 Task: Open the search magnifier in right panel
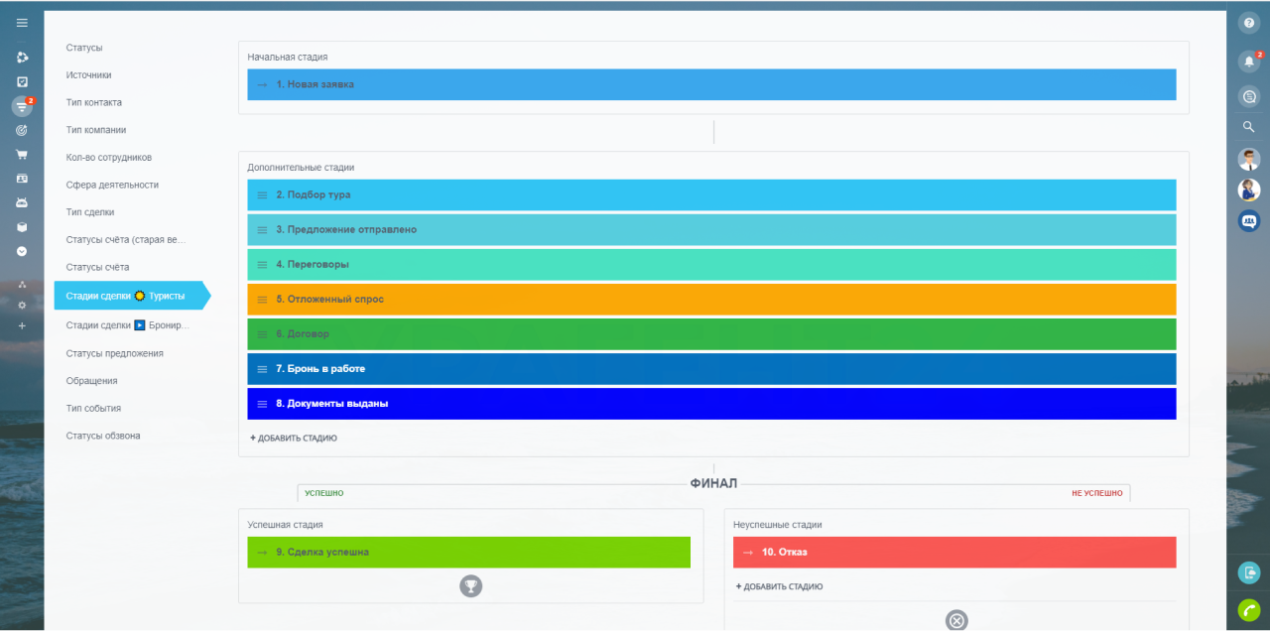(x=1249, y=127)
